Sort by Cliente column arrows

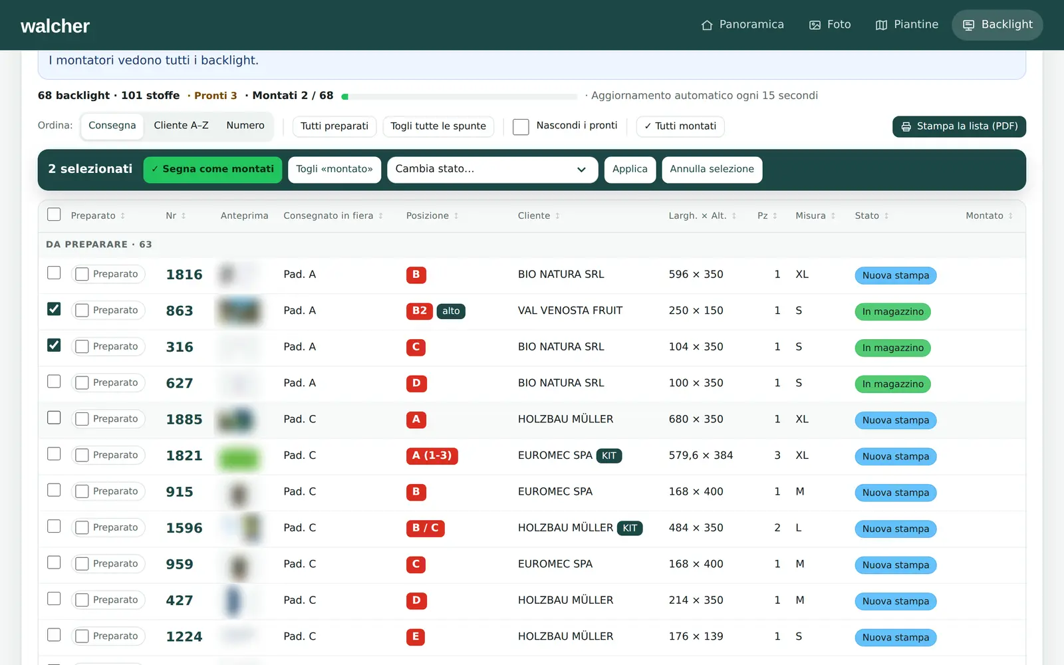tap(557, 216)
